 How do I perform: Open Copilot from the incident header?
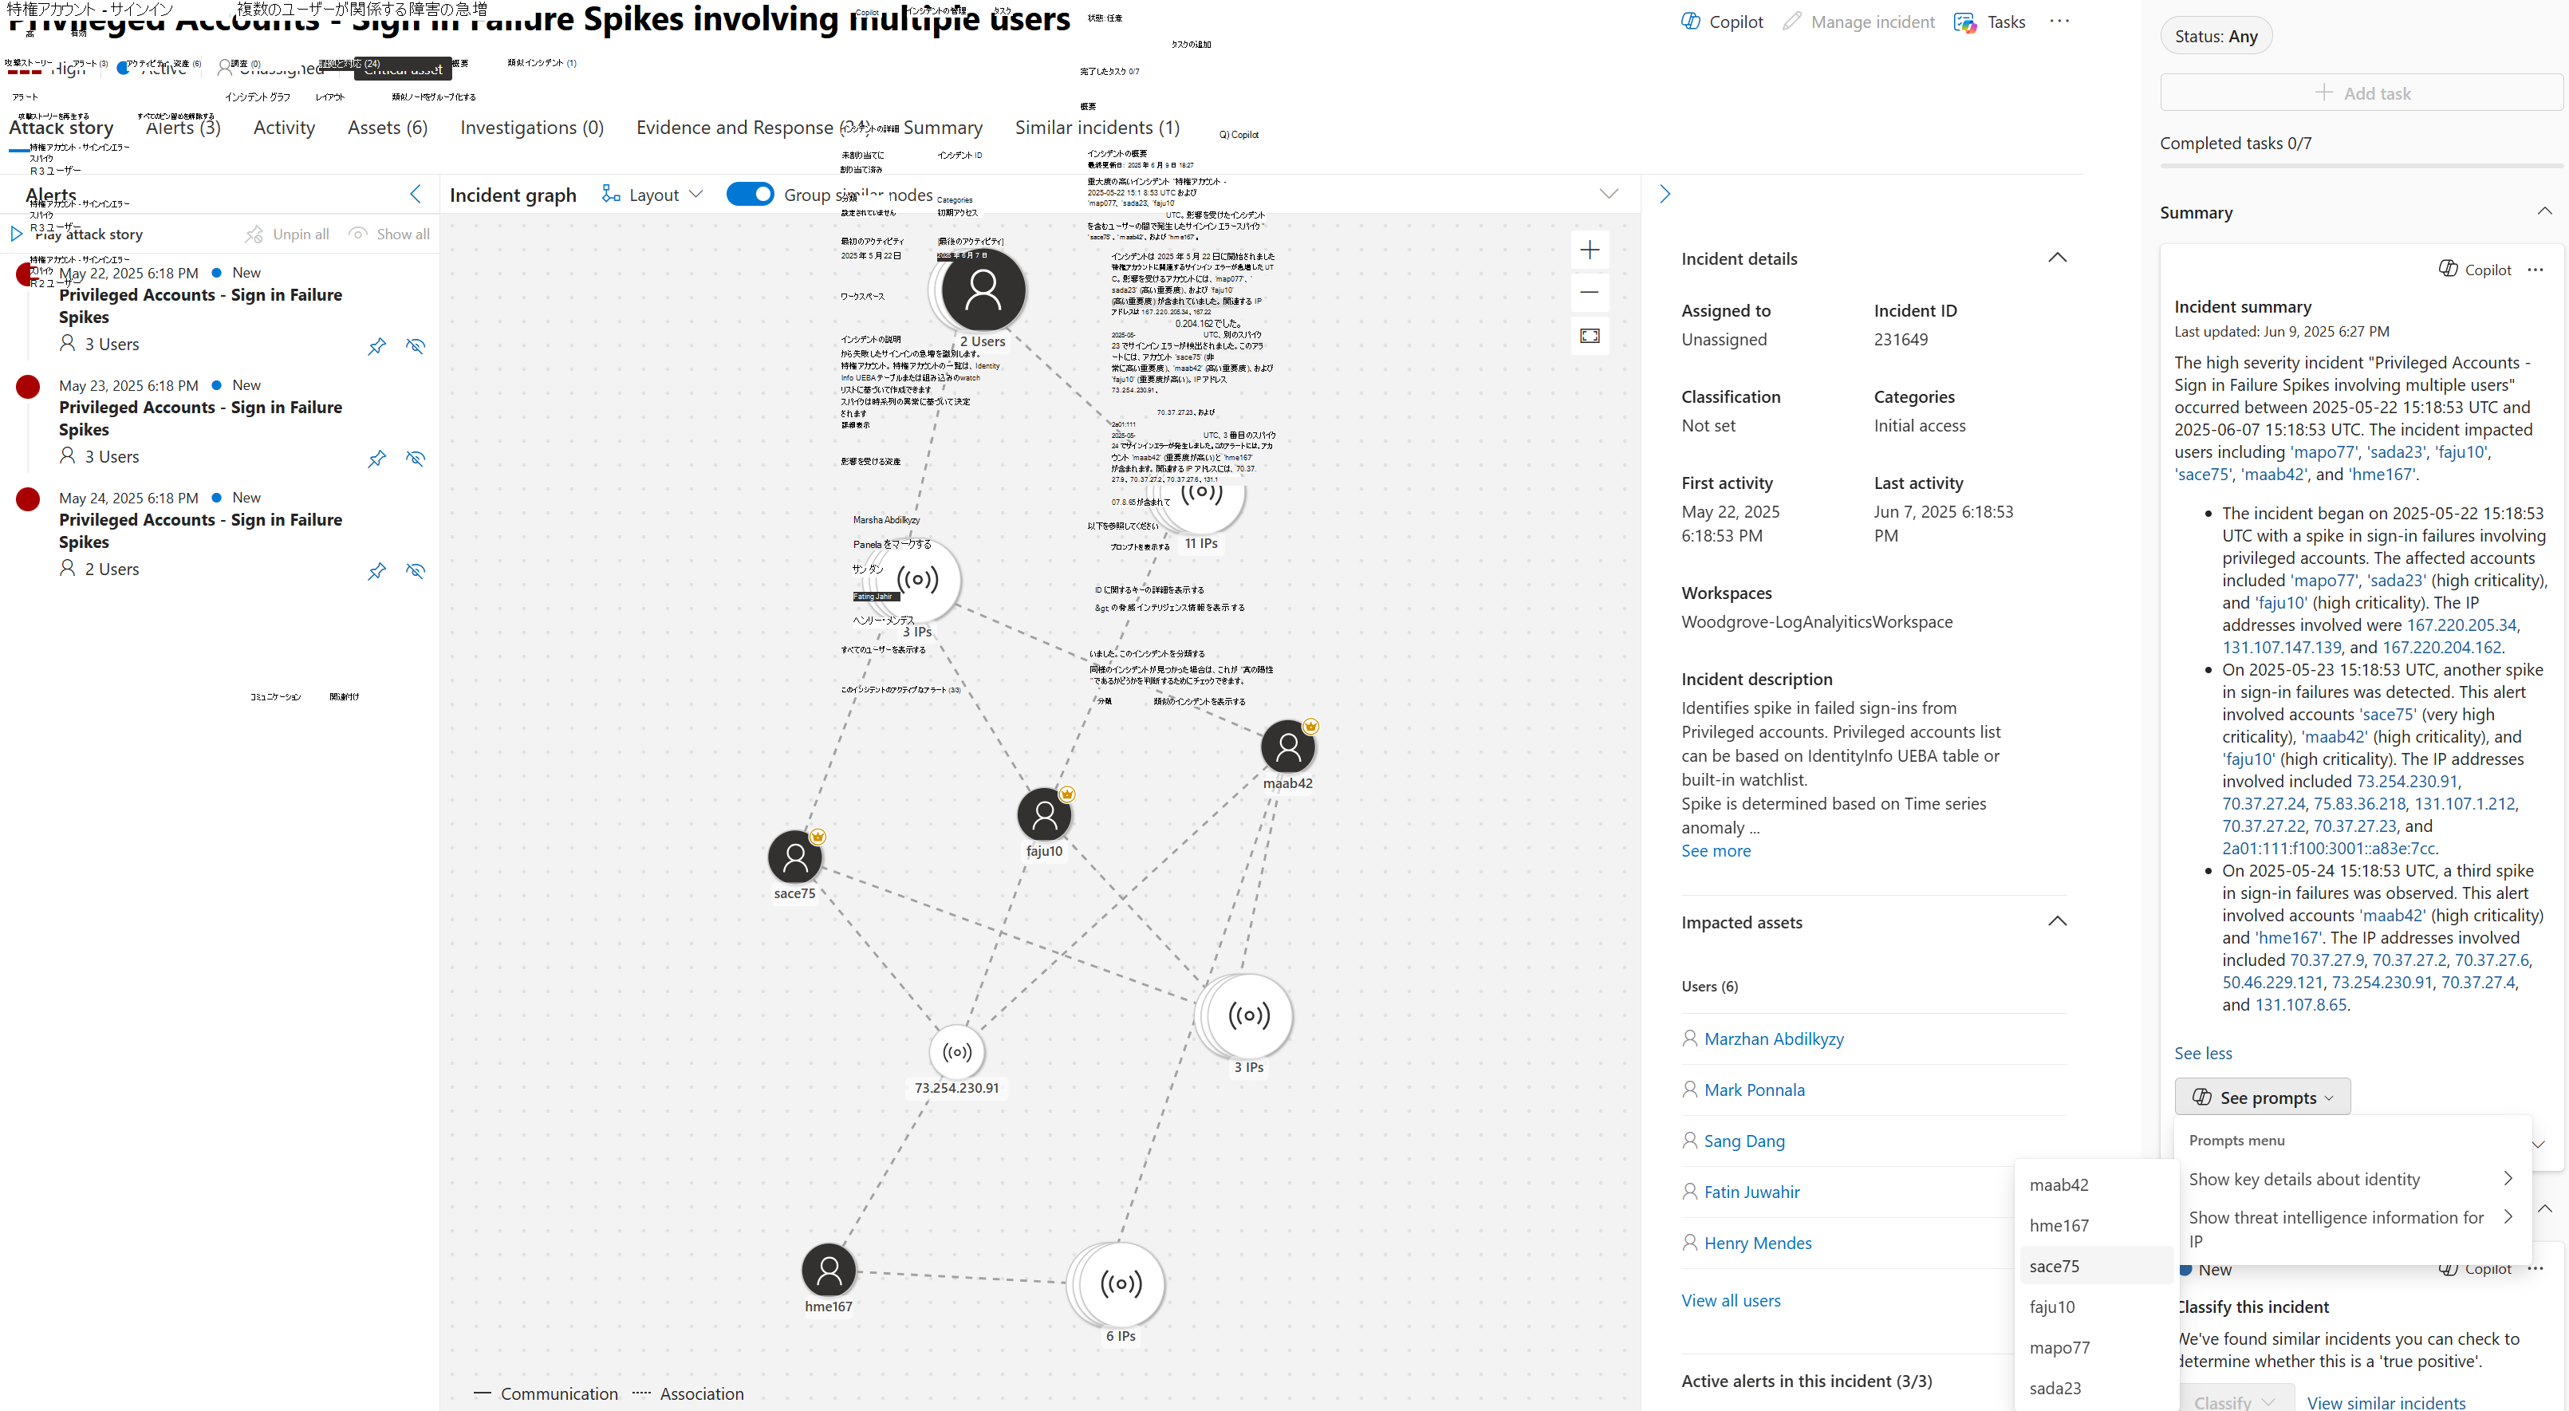[1721, 21]
